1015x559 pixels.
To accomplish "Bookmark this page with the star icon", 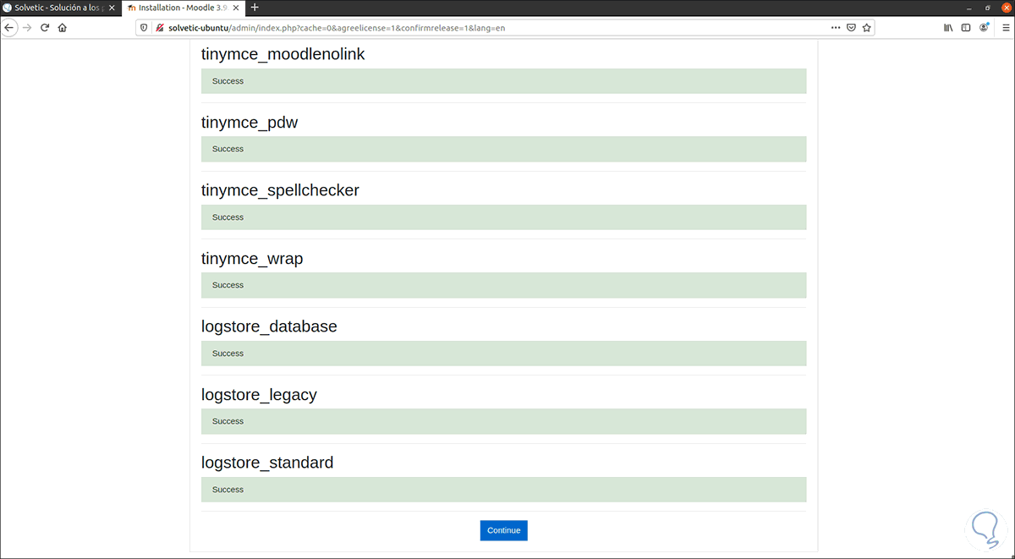I will click(x=866, y=27).
